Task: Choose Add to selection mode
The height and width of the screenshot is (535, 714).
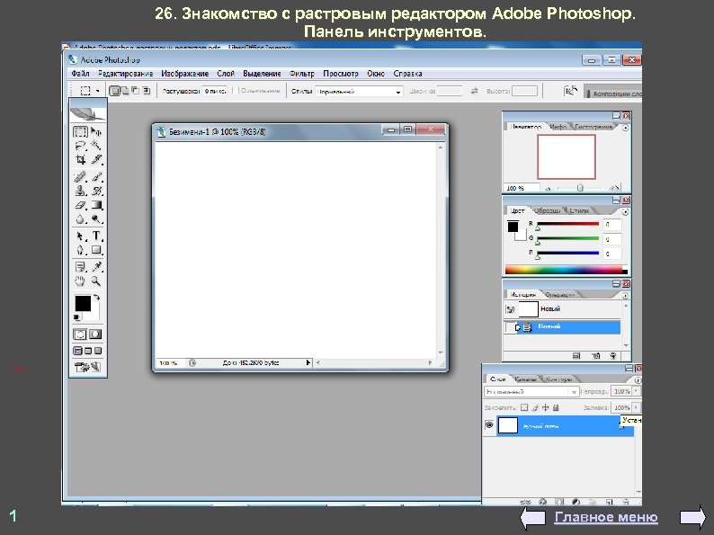Action: [x=125, y=91]
